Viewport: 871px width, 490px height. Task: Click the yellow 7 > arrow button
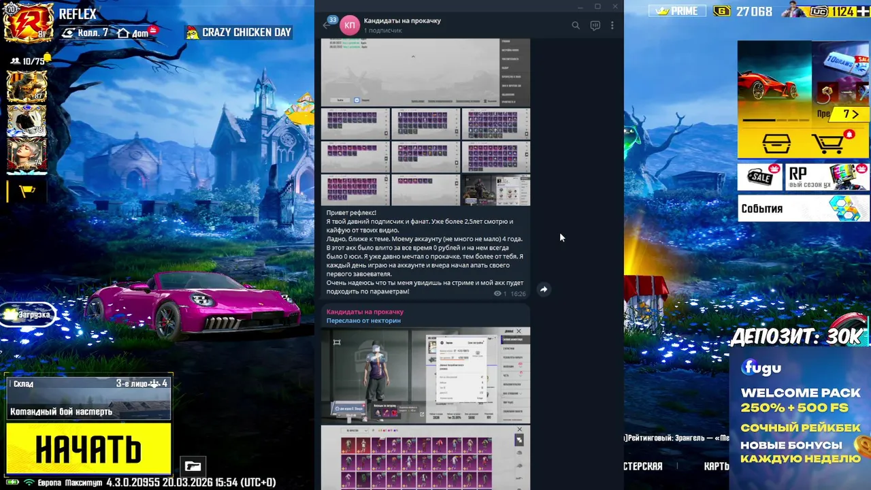[x=850, y=114]
